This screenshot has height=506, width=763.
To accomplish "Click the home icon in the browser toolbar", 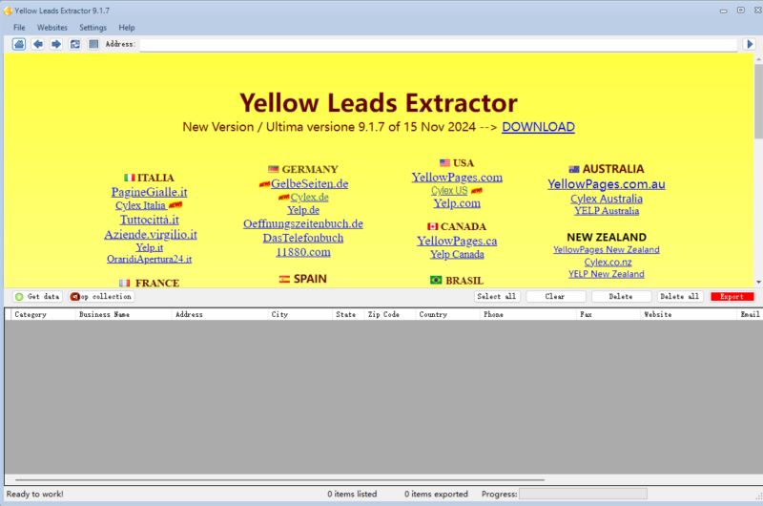I will pyautogui.click(x=19, y=44).
